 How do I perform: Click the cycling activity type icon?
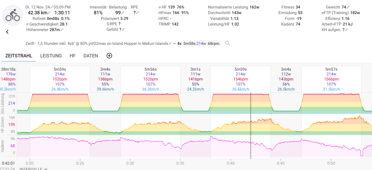click(13, 15)
